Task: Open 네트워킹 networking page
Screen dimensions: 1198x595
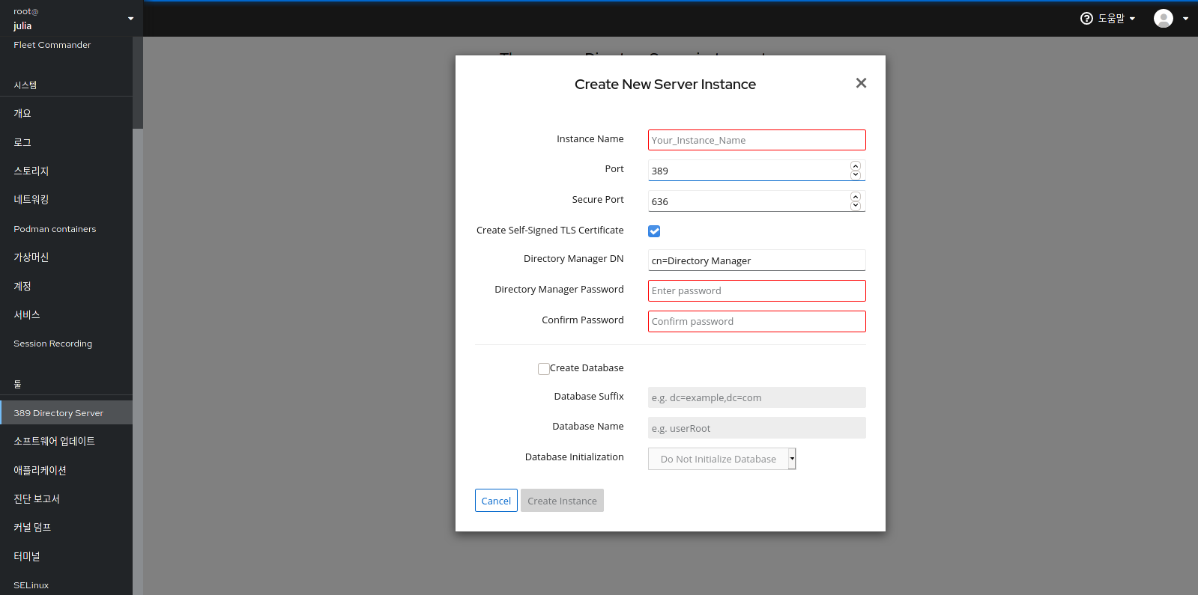Action: point(66,200)
